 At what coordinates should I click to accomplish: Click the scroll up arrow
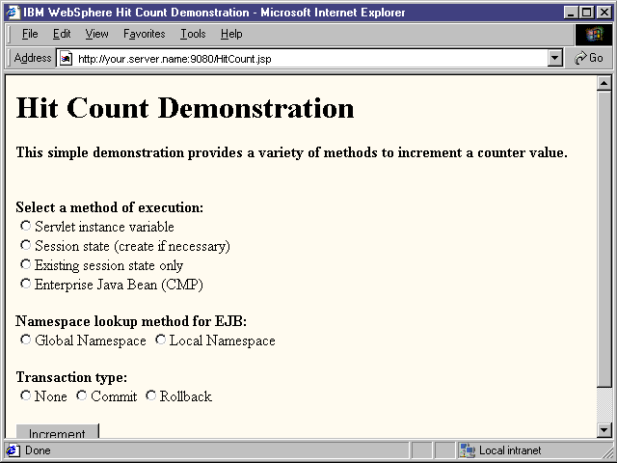[604, 83]
